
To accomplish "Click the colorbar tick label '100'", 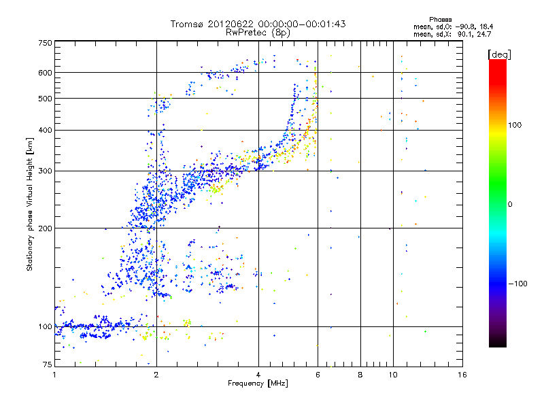I will pyautogui.click(x=515, y=125).
